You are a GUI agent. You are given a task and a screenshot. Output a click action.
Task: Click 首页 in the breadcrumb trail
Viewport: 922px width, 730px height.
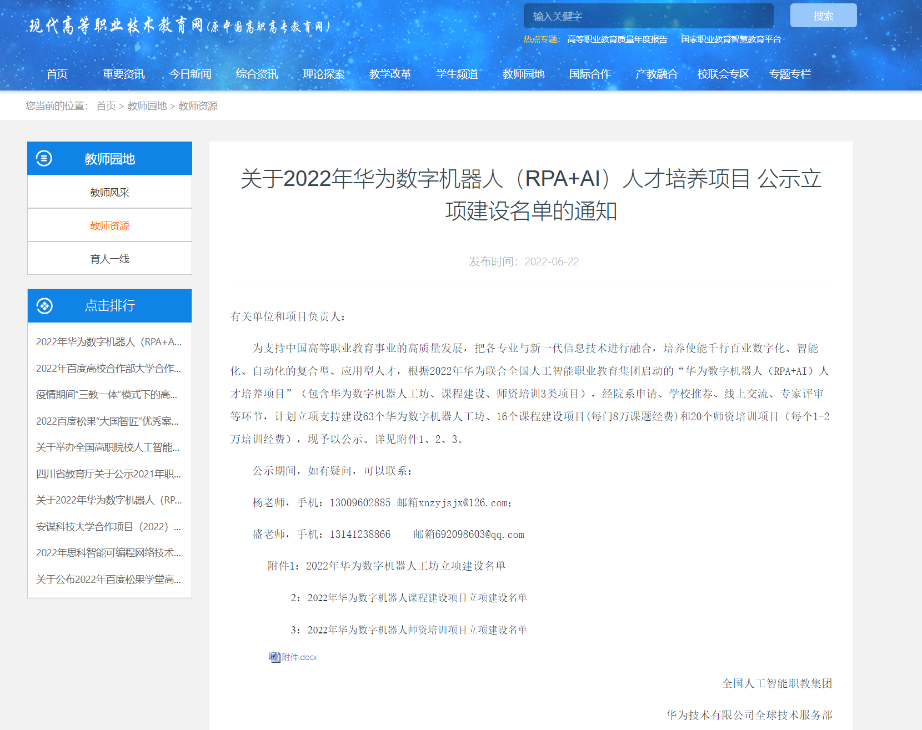106,106
